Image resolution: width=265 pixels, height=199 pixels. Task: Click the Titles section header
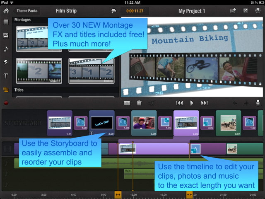point(19,90)
